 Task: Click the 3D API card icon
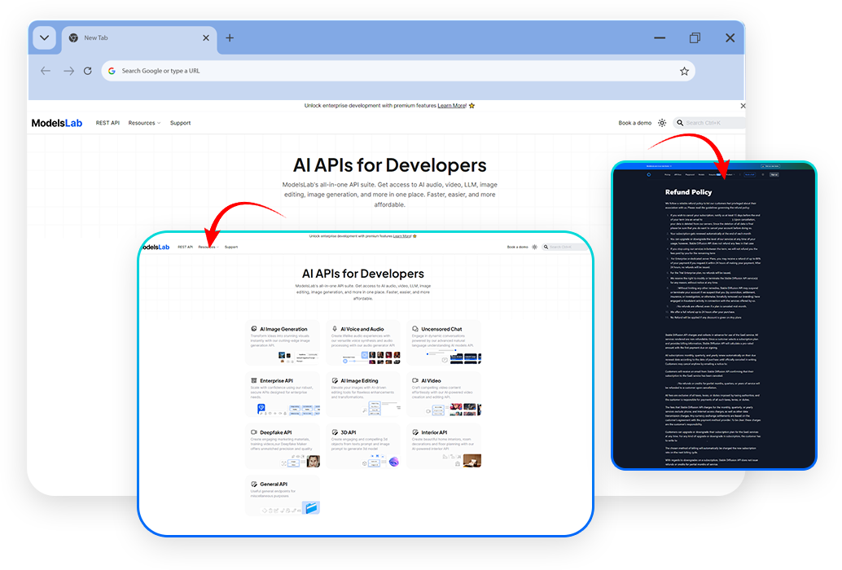click(x=335, y=432)
